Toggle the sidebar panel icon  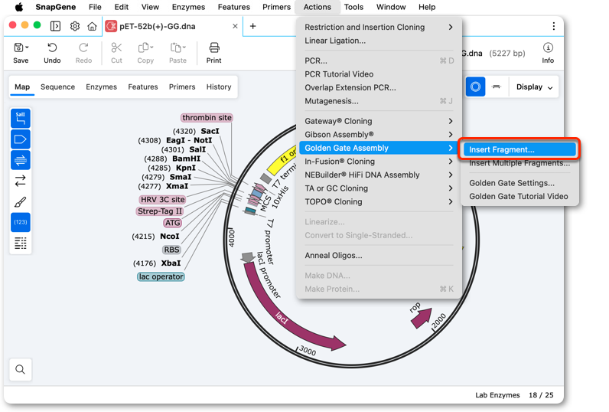tap(56, 26)
